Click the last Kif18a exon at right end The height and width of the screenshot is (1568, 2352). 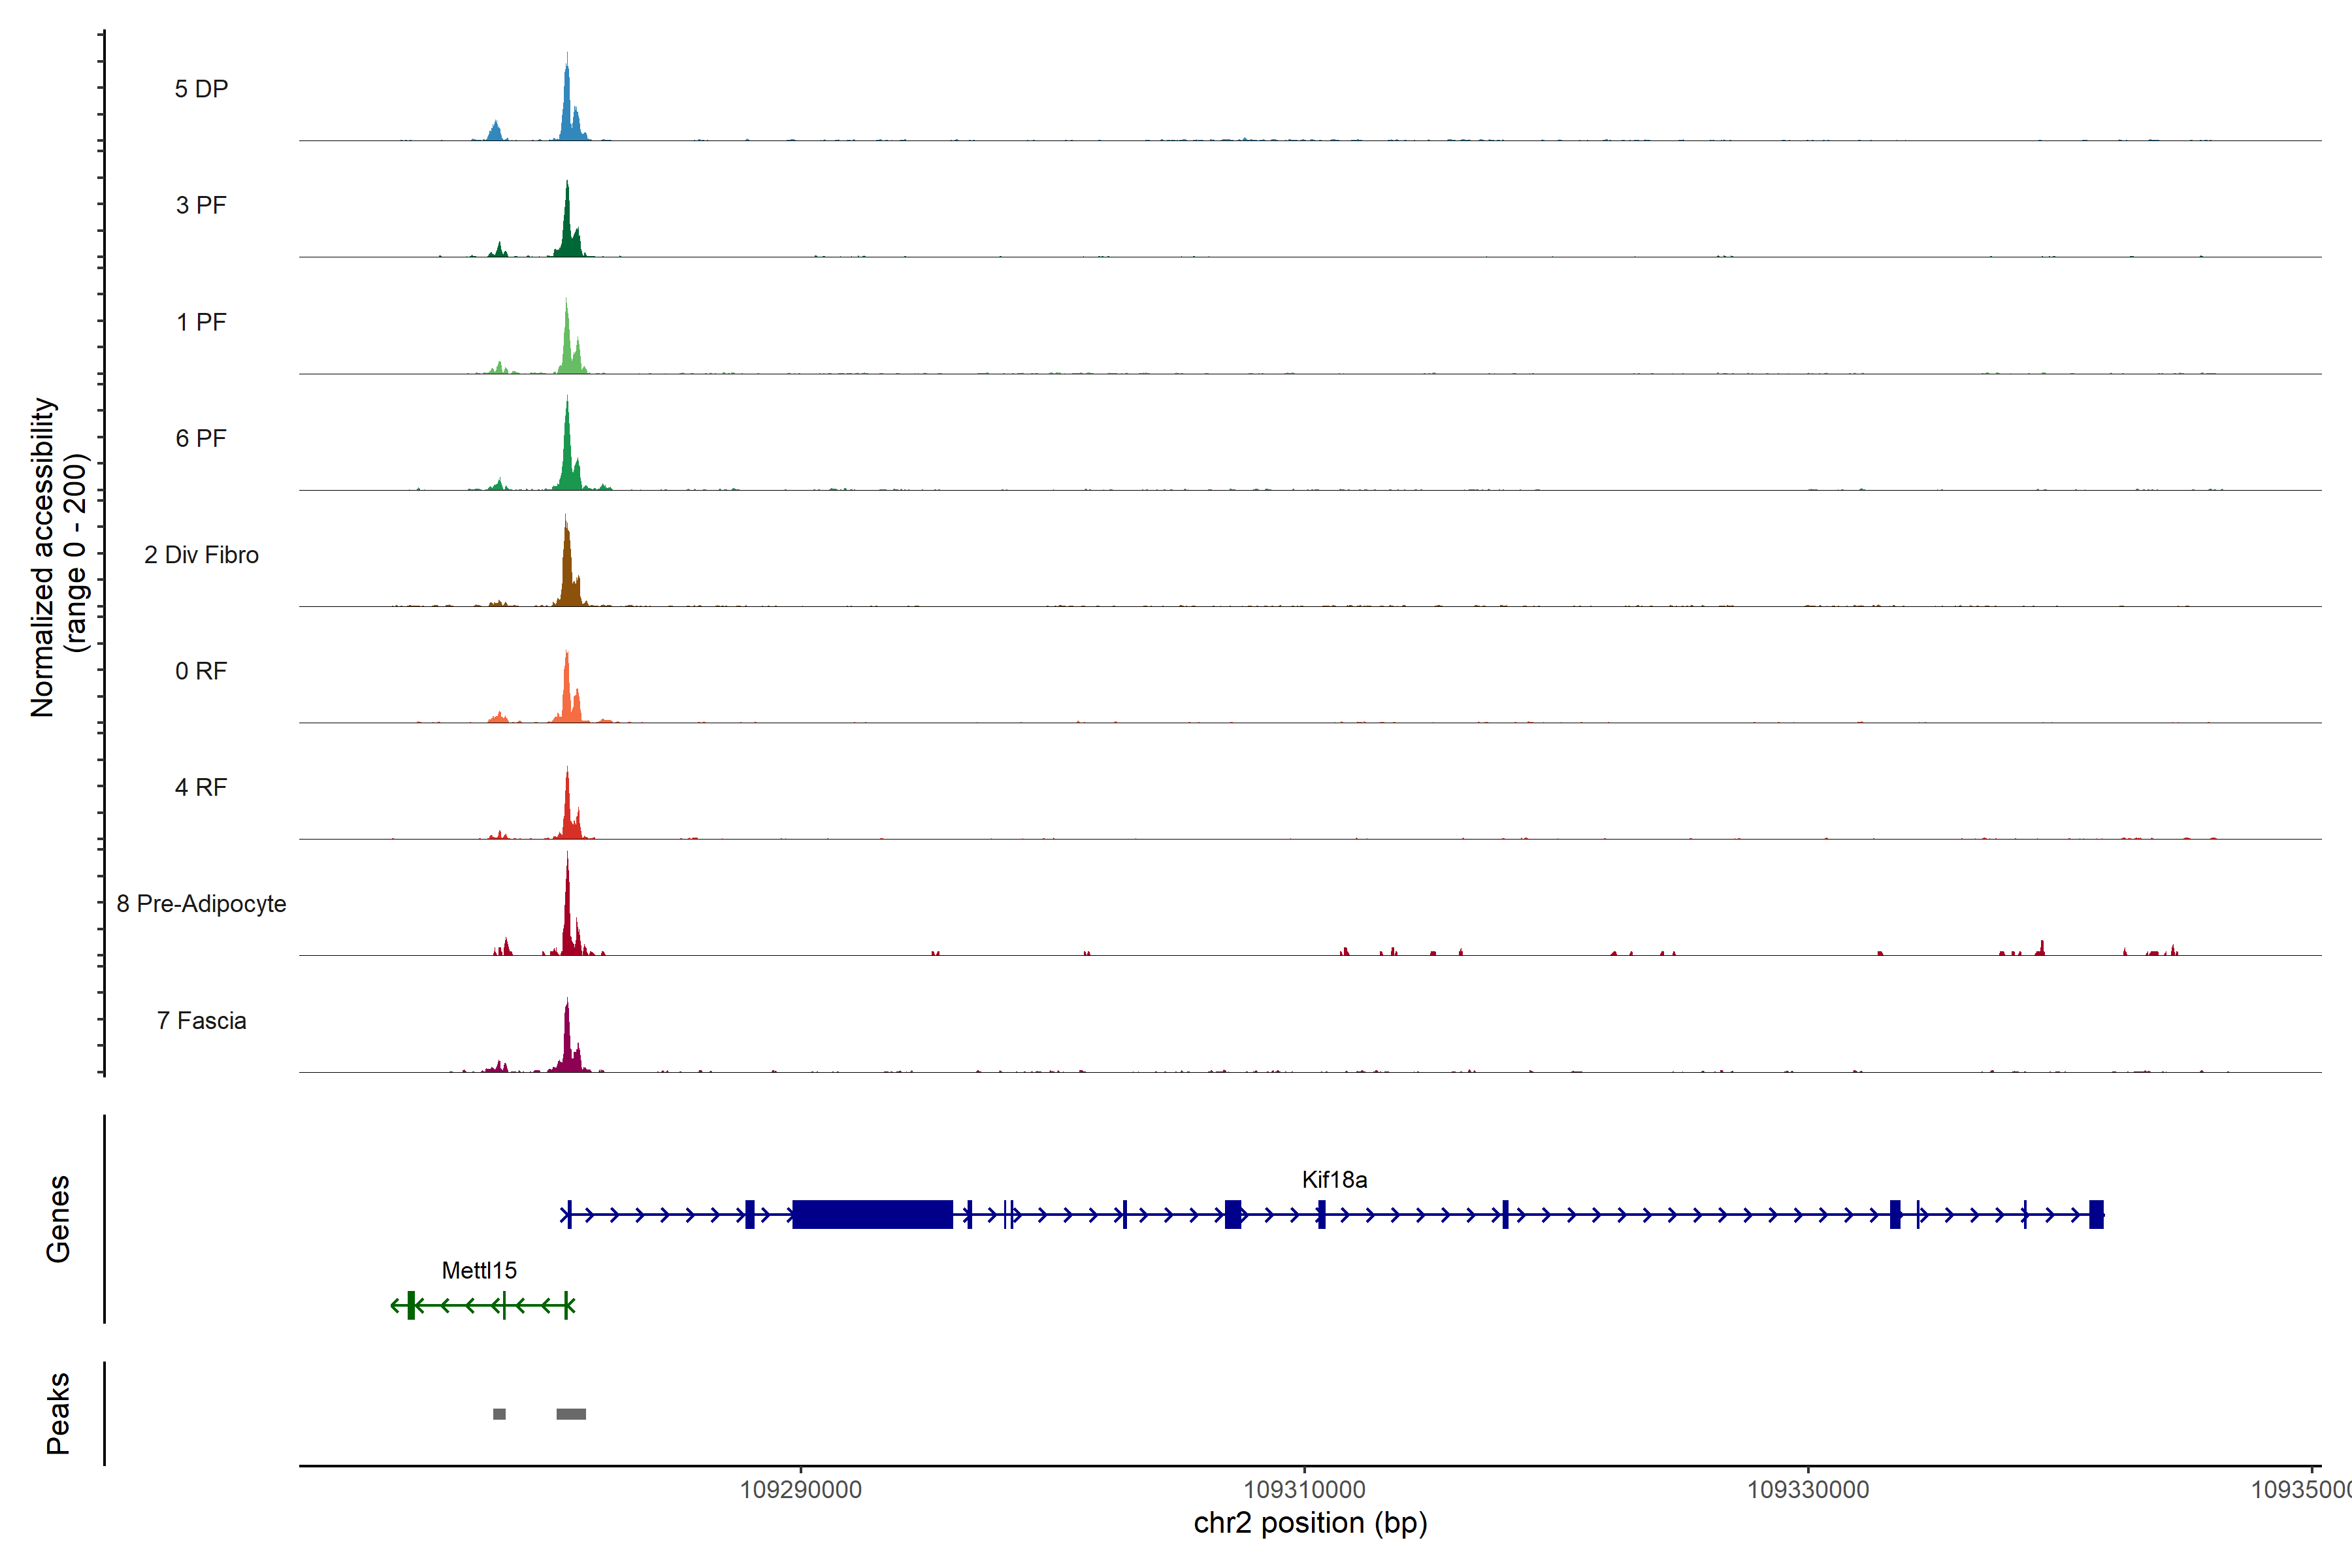pyautogui.click(x=2096, y=1214)
